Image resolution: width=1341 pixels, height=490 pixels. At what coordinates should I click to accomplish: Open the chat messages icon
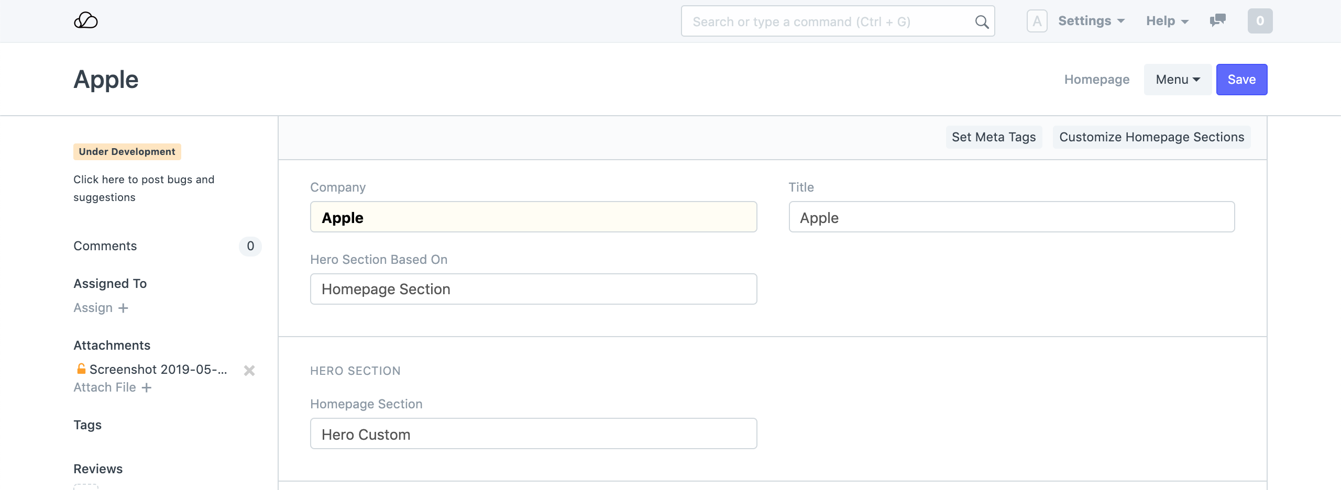pos(1217,21)
